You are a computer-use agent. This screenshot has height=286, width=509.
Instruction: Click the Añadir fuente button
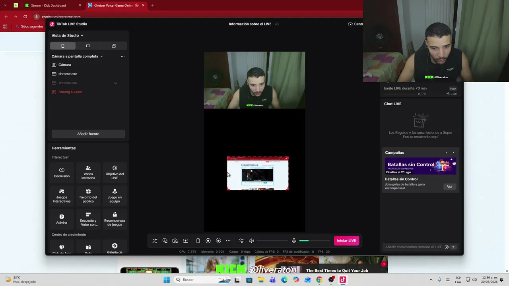88,134
